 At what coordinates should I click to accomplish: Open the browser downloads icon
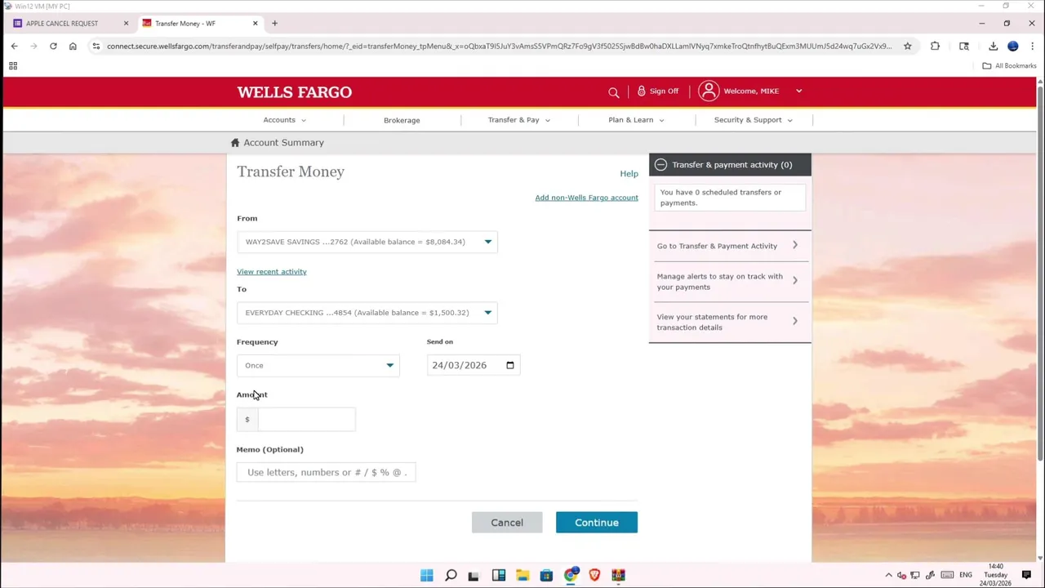tap(993, 47)
